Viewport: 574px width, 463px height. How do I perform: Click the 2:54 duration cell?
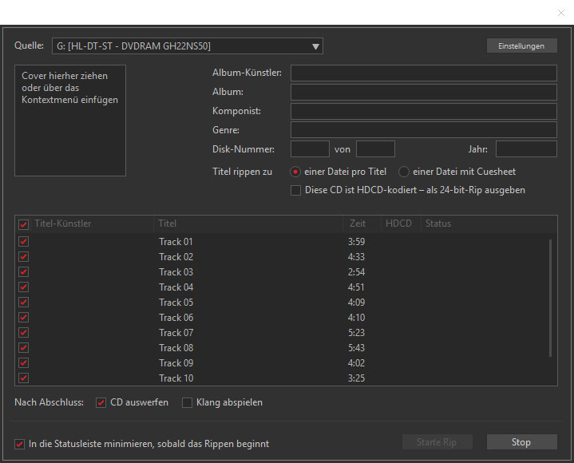point(356,272)
